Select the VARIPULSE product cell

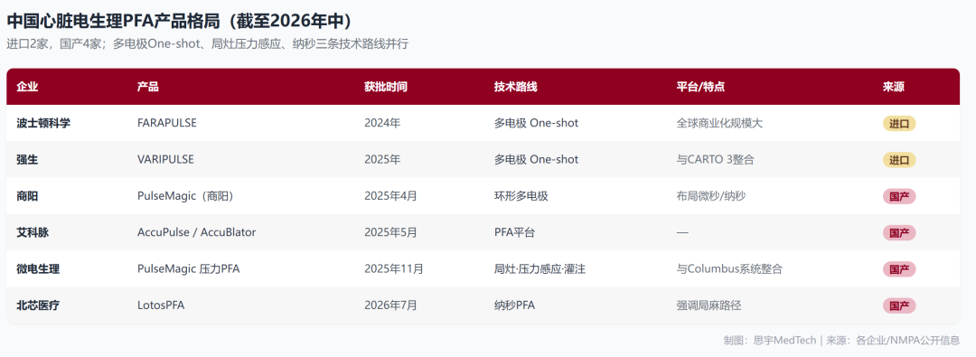[x=165, y=159]
